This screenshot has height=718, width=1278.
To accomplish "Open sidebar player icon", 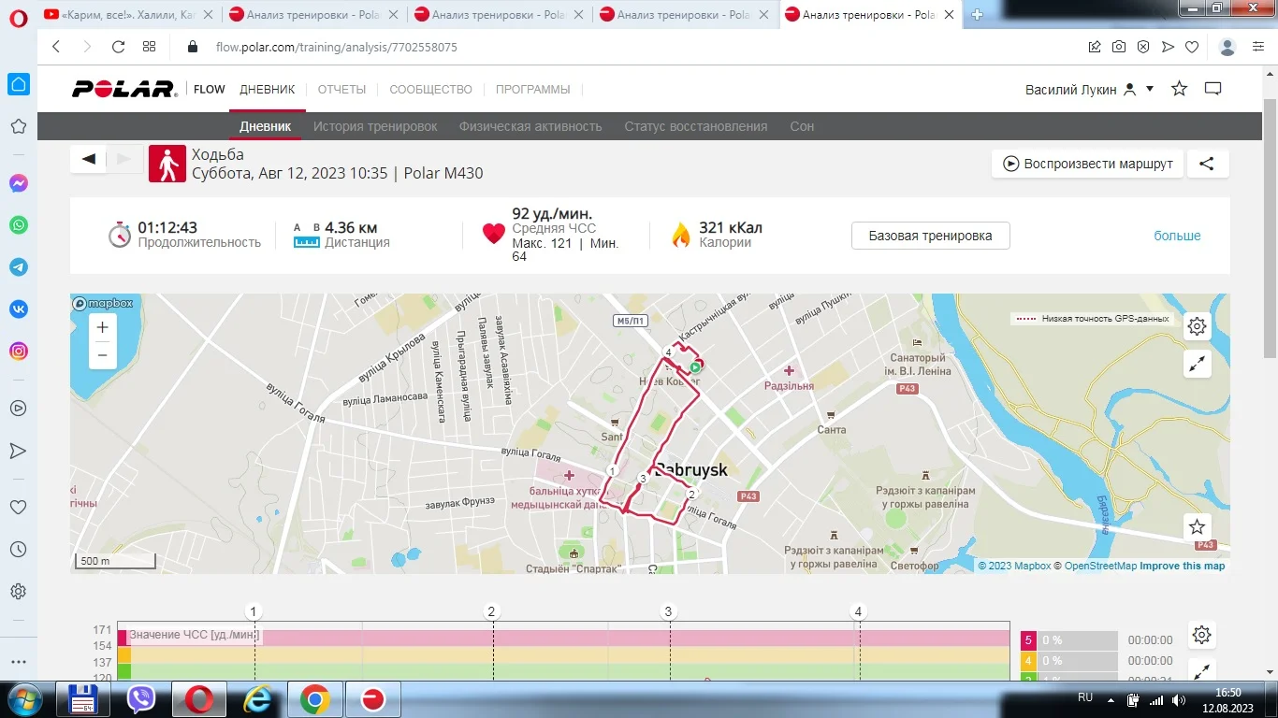I will click(x=18, y=409).
